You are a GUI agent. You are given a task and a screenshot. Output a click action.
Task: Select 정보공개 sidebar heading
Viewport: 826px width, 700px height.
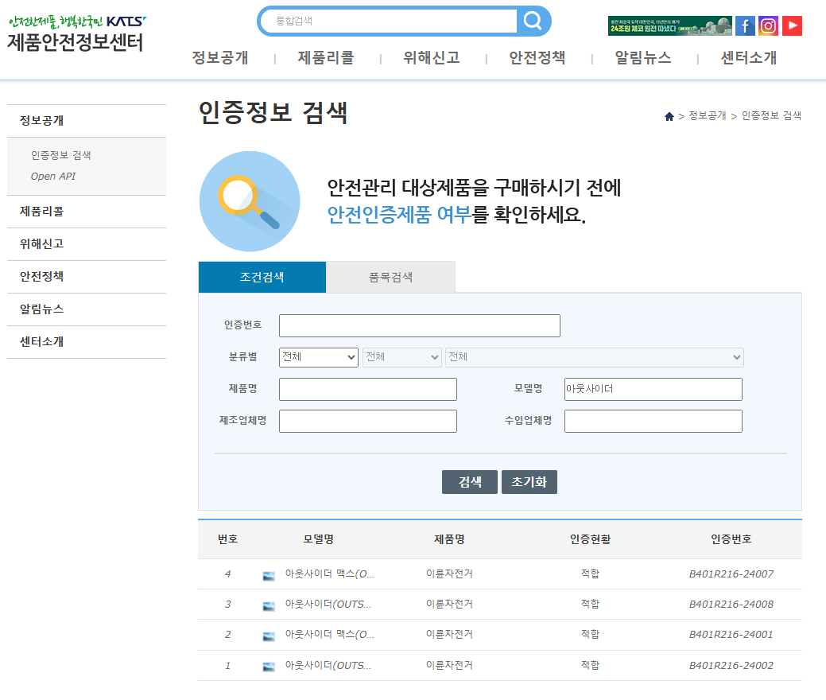point(41,121)
